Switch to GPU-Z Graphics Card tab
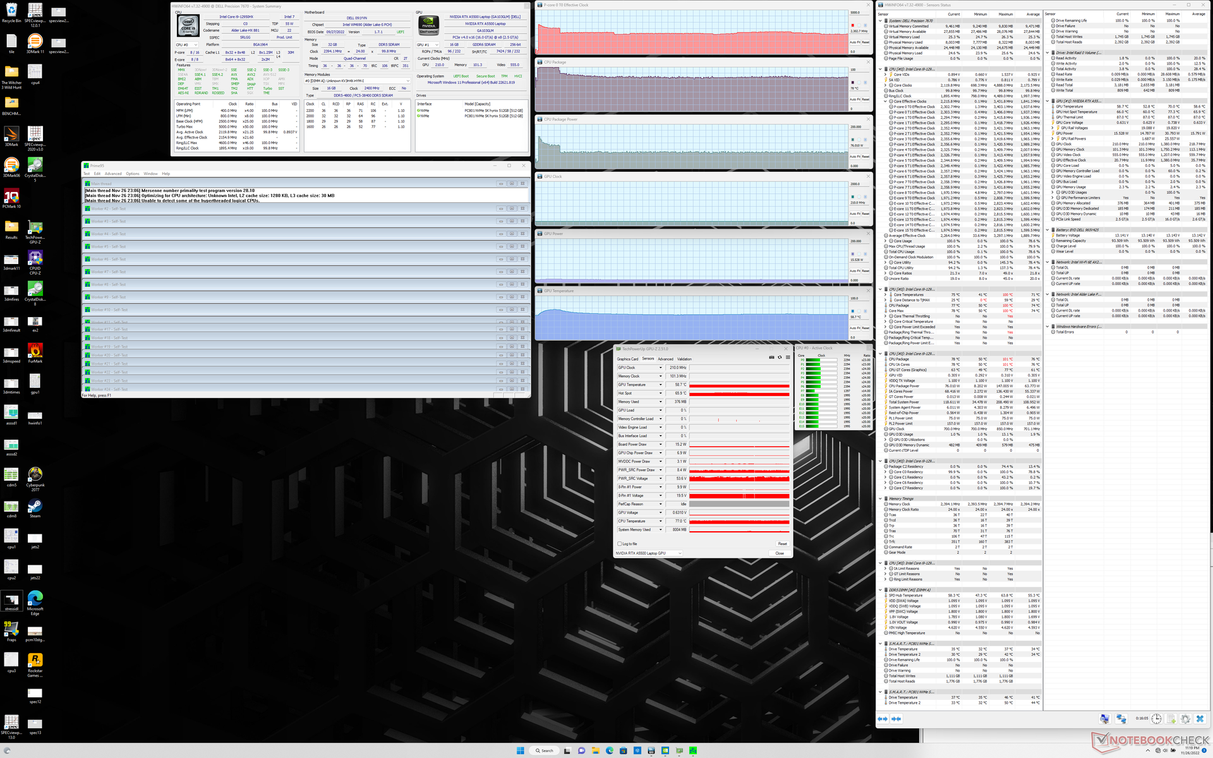1213x758 pixels. (x=627, y=359)
